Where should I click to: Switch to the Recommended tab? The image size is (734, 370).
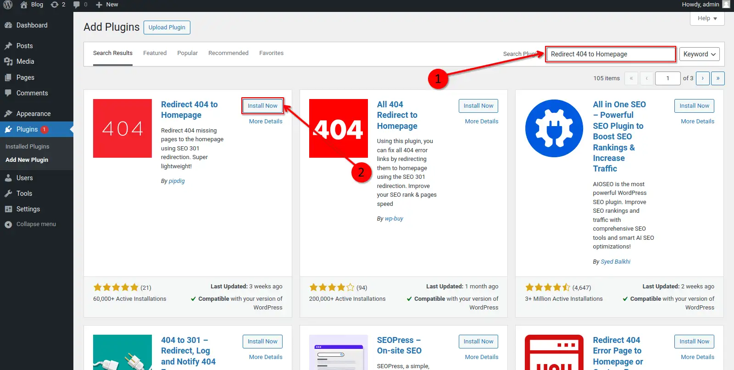tap(228, 53)
